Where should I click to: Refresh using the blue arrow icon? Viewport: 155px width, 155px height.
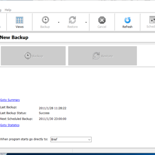pos(127,20)
